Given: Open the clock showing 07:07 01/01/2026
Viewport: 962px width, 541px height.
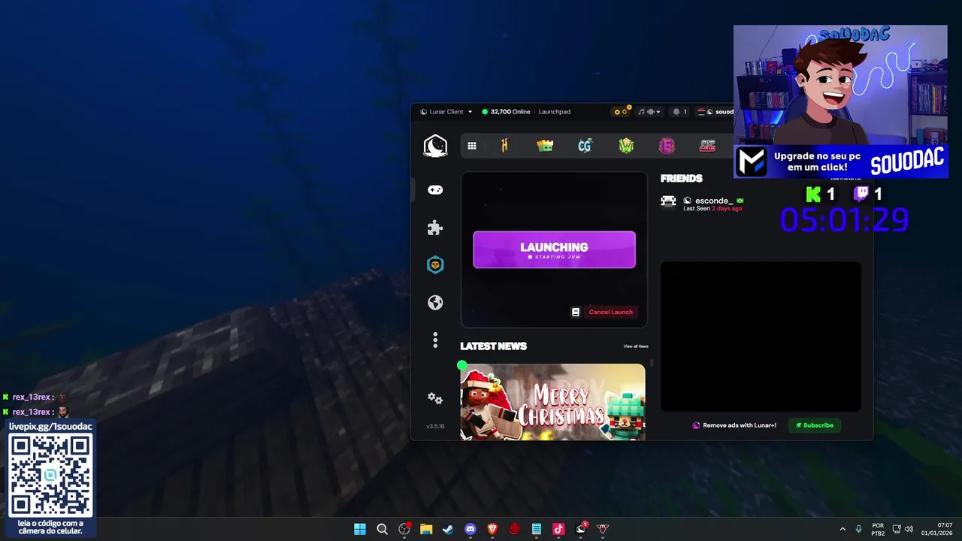Looking at the screenshot, I should 938,529.
